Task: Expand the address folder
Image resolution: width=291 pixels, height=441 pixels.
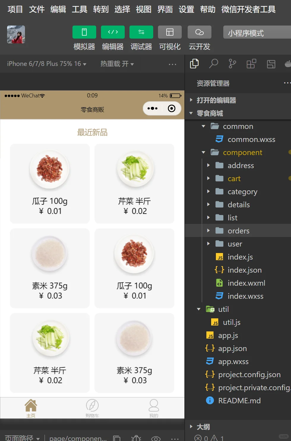Action: pyautogui.click(x=238, y=165)
